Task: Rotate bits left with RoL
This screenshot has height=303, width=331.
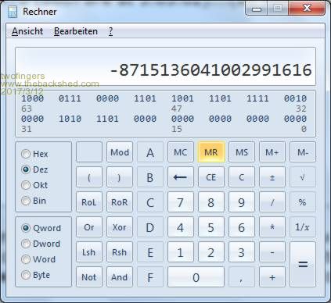Action: click(x=89, y=202)
